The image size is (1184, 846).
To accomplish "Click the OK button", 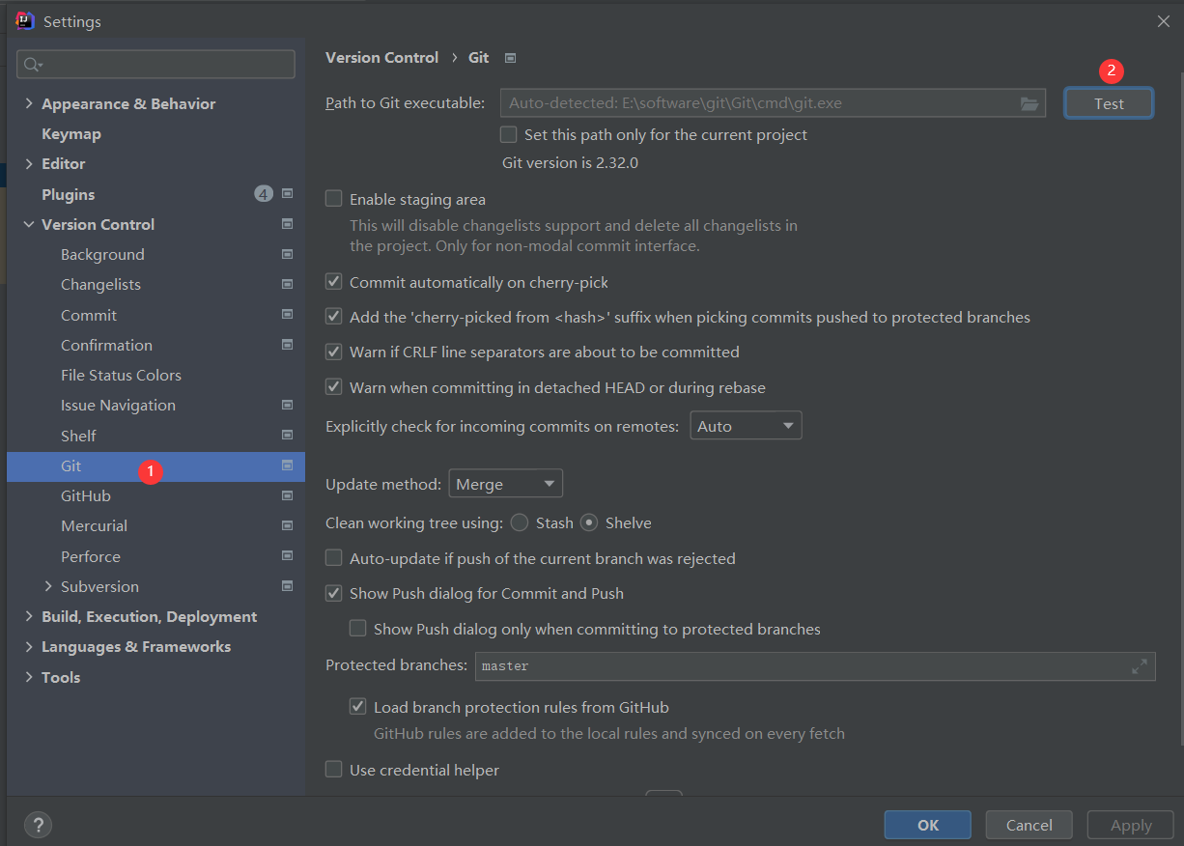I will 928,825.
